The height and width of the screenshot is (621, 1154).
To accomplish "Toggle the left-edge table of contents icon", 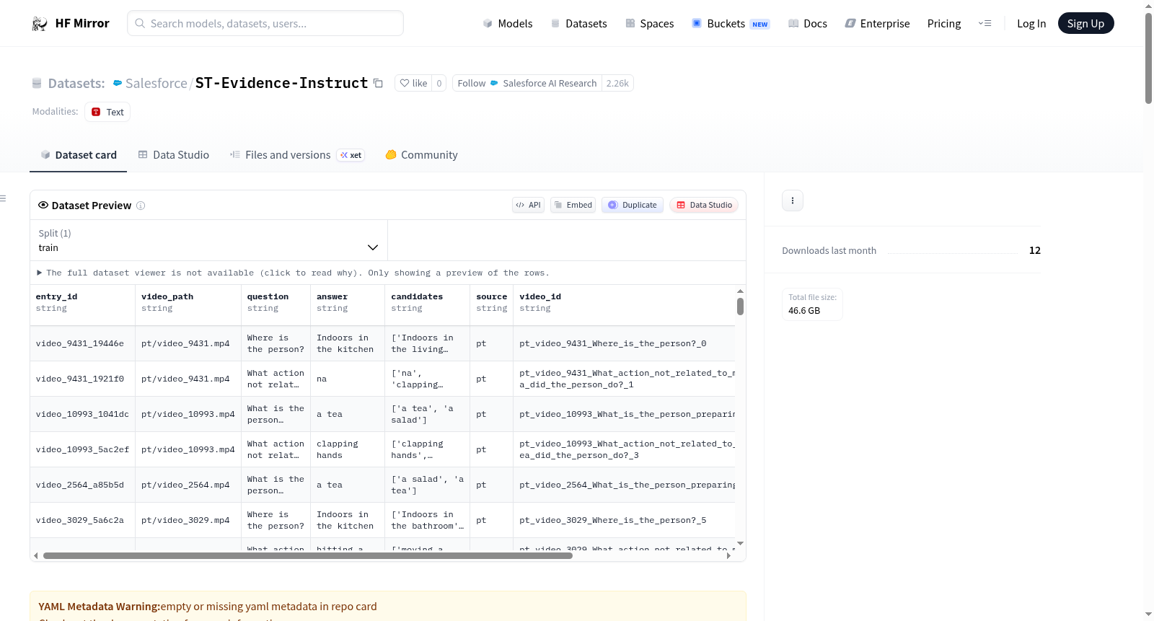I will pyautogui.click(x=4, y=198).
